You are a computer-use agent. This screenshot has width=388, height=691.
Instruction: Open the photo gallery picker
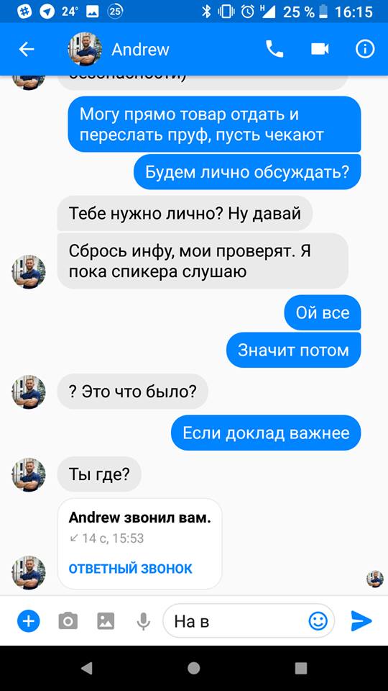(x=106, y=621)
